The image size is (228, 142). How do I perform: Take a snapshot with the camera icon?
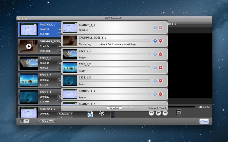[x=179, y=112]
